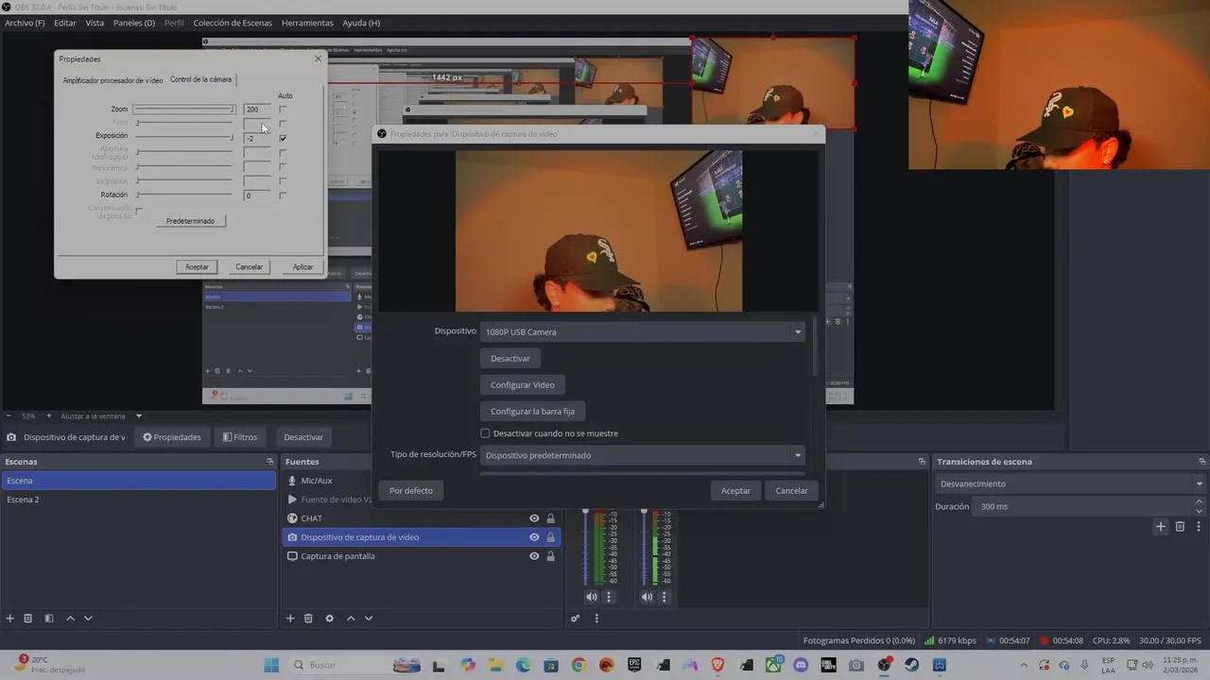Undock the Escenas panel icon
The width and height of the screenshot is (1210, 680).
[270, 462]
